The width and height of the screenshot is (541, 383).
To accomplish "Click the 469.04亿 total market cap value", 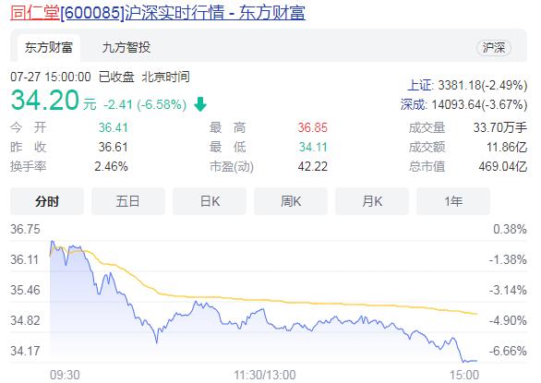I will tap(503, 167).
